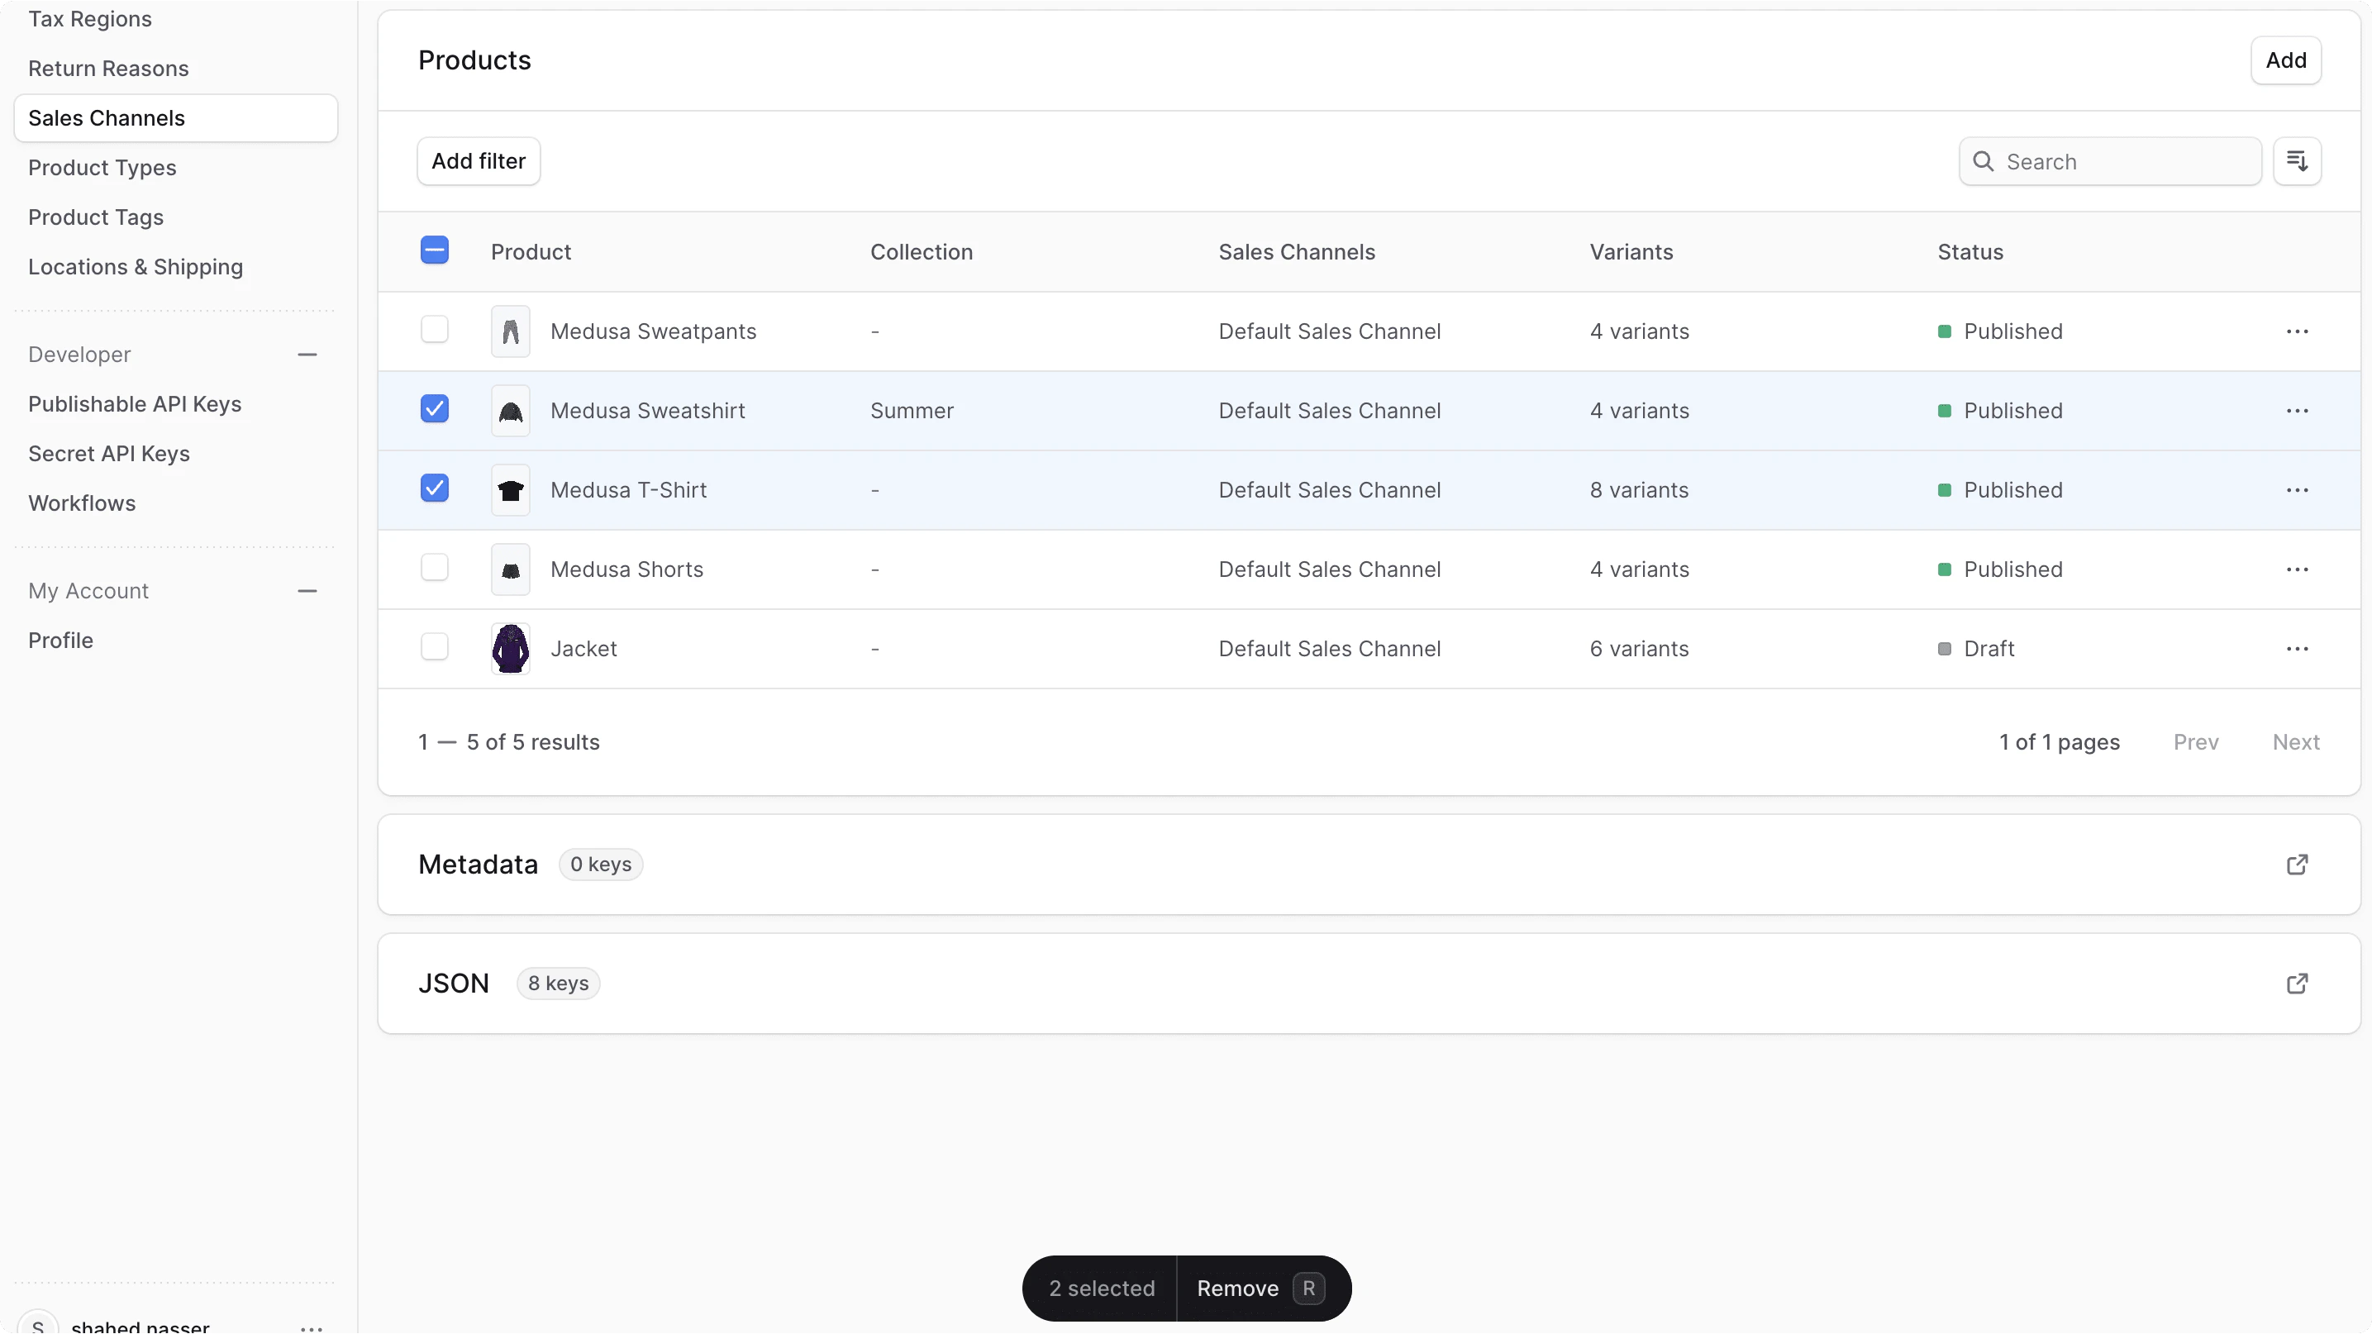Open the list sorting icon beside search
This screenshot has width=2372, height=1334.
(2298, 161)
